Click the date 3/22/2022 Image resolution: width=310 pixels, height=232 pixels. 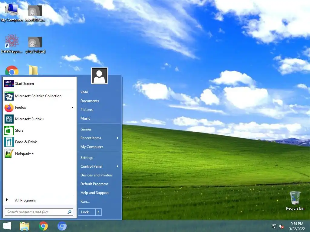297,229
